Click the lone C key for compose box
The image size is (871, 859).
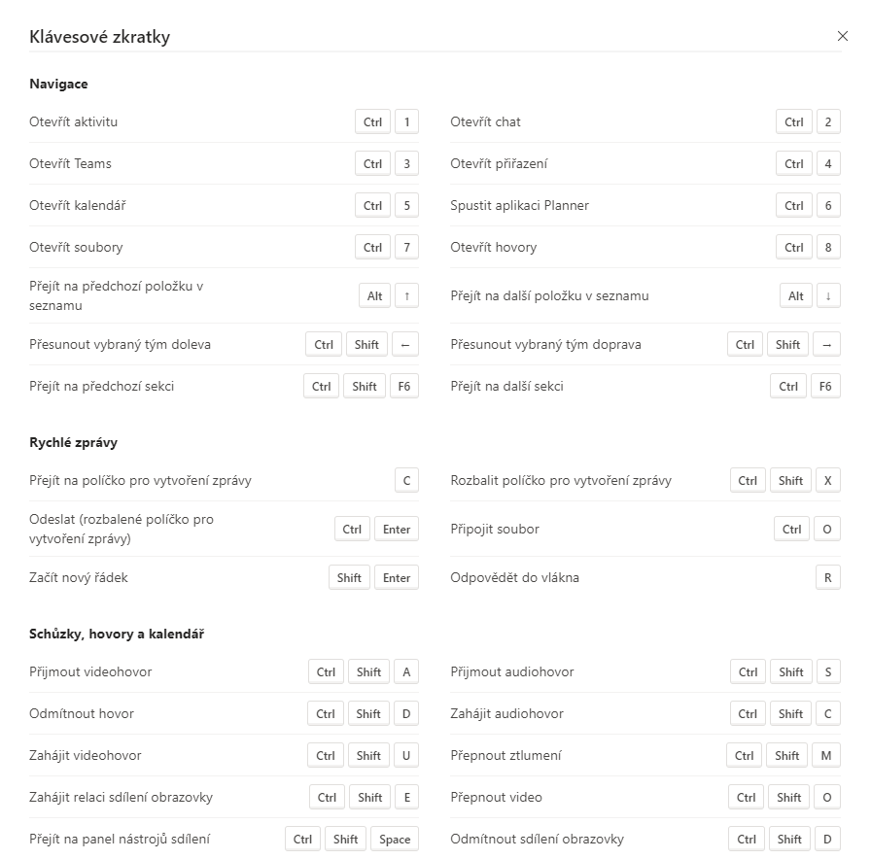click(406, 481)
